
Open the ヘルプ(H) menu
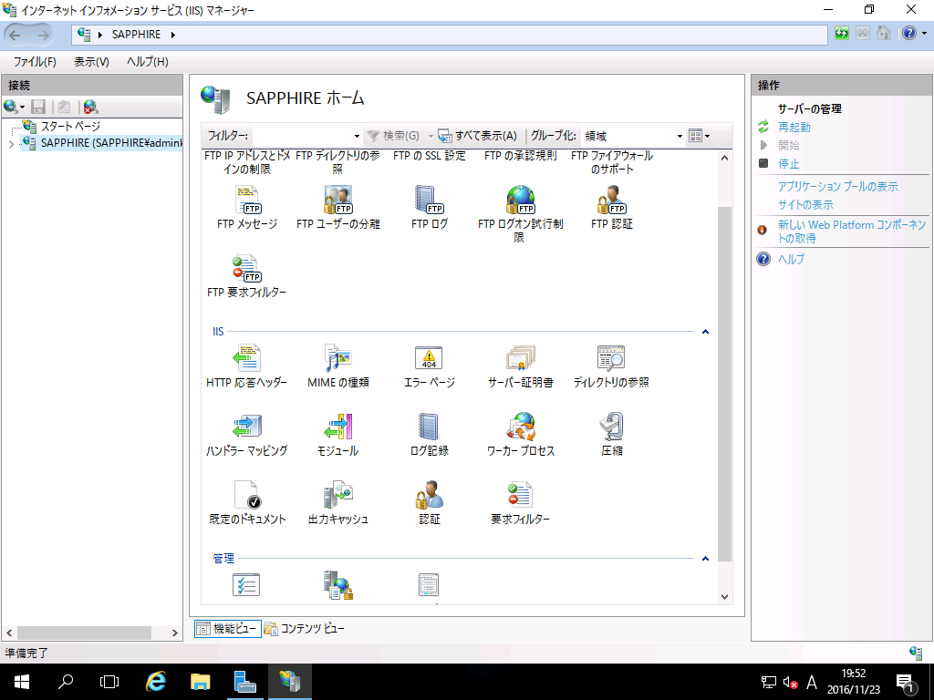coord(147,62)
